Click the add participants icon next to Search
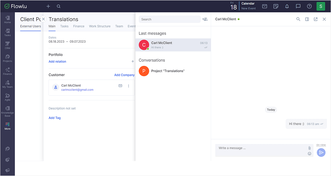The width and height of the screenshot is (331, 176). (205, 19)
